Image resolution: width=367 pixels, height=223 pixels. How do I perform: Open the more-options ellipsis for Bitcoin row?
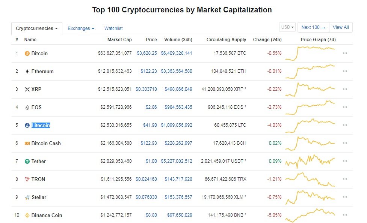345,53
